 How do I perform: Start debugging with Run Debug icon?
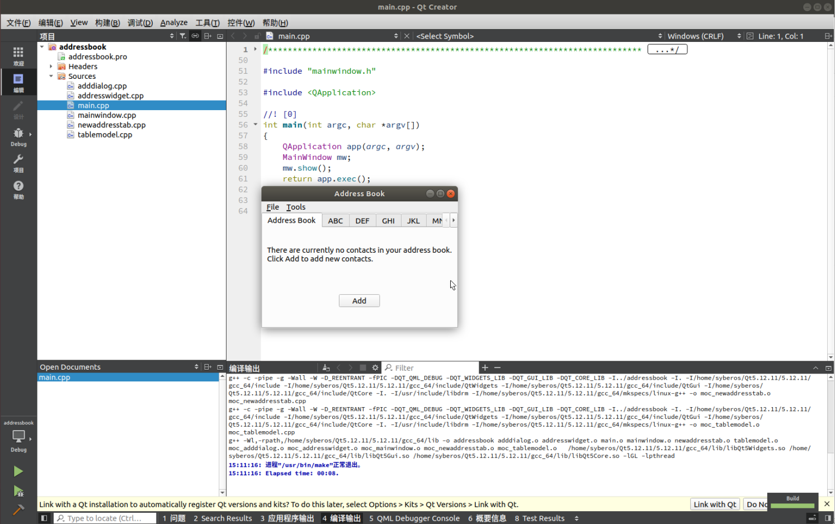click(x=18, y=492)
